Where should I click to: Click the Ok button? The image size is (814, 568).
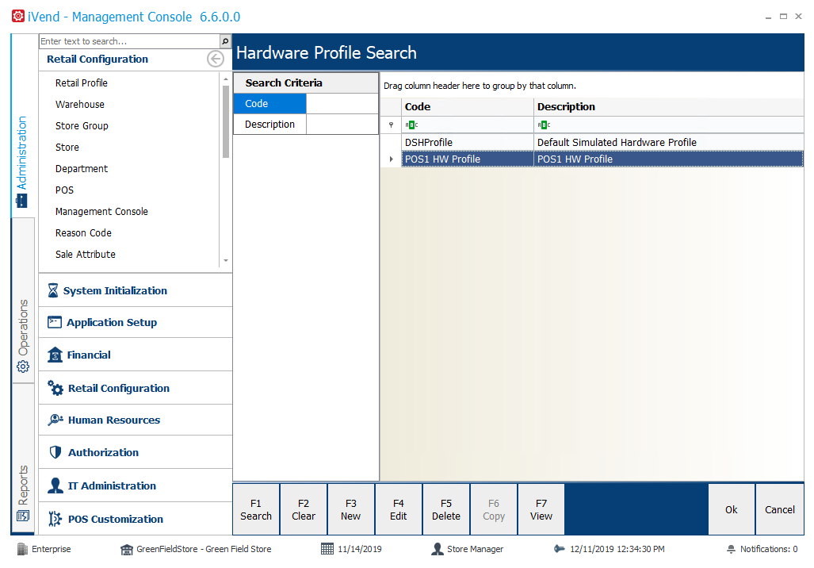point(732,509)
